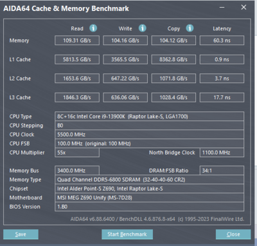Image resolution: width=257 pixels, height=246 pixels.
Task: Select the Memory Latency 60.3 ns field
Action: pos(222,41)
